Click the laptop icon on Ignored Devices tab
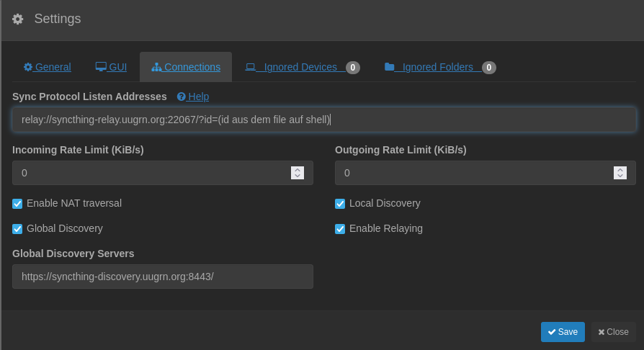644x350 pixels. coord(251,67)
